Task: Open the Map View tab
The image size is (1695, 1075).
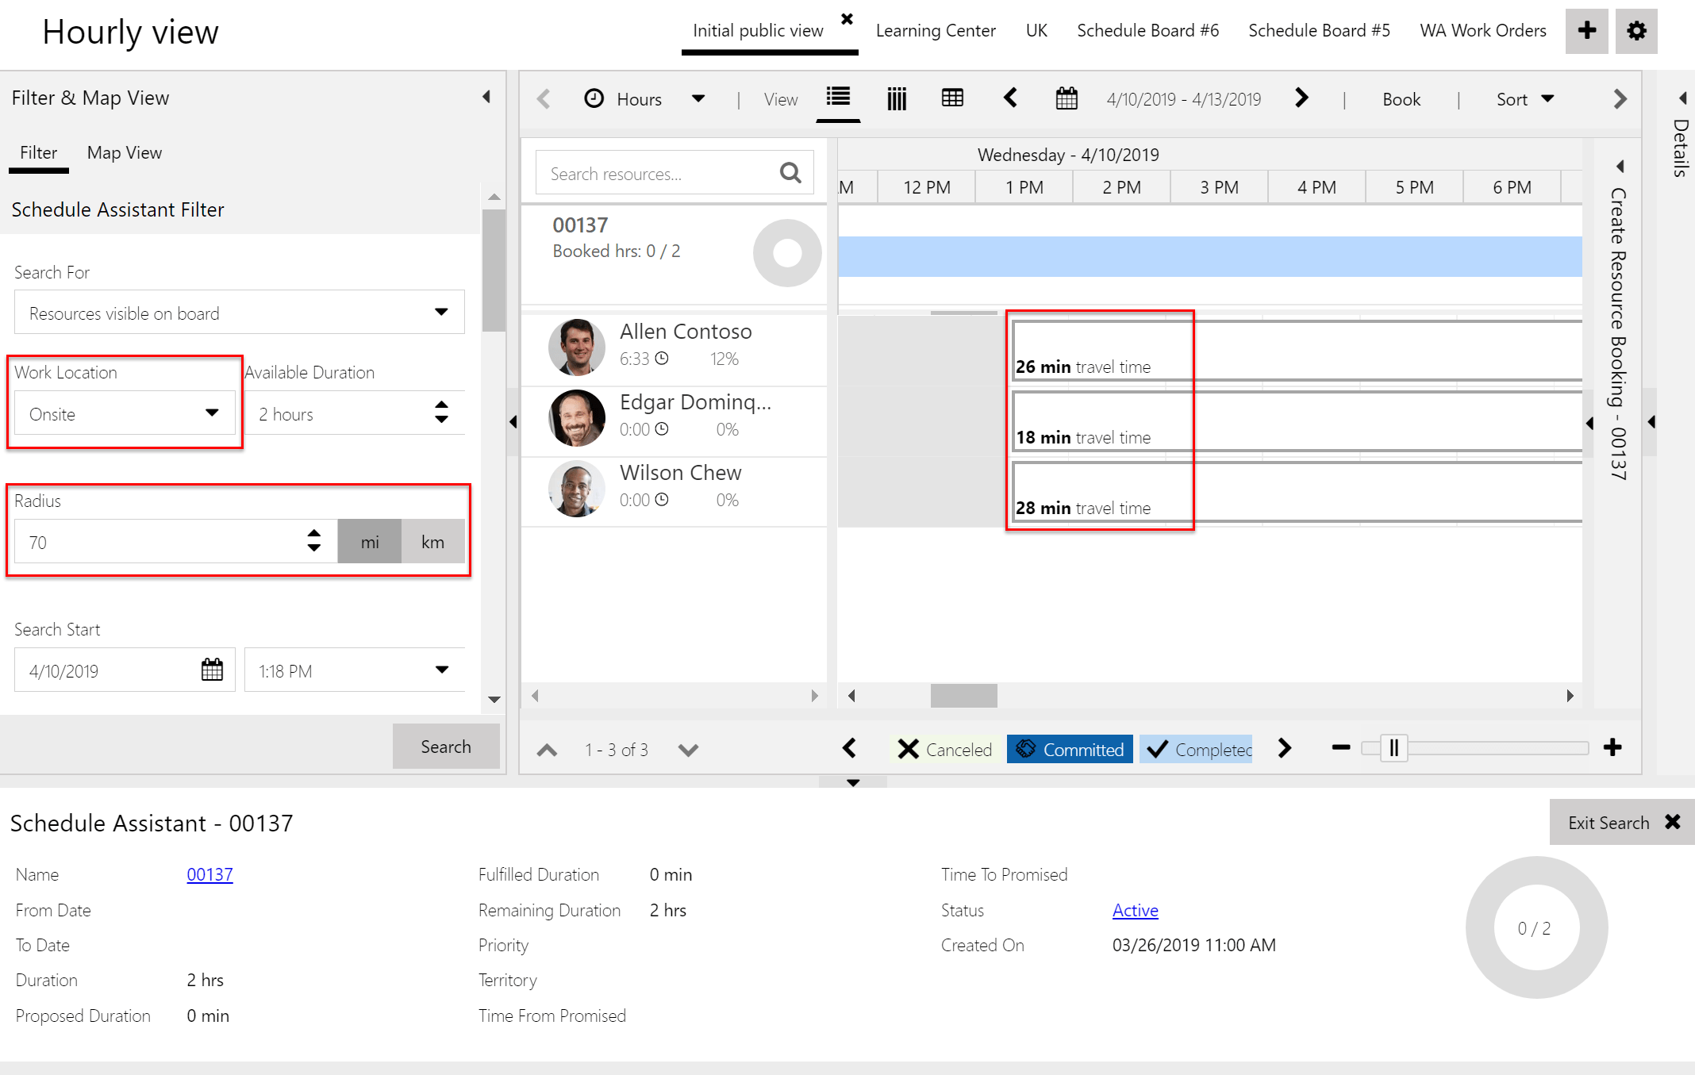Action: point(125,152)
